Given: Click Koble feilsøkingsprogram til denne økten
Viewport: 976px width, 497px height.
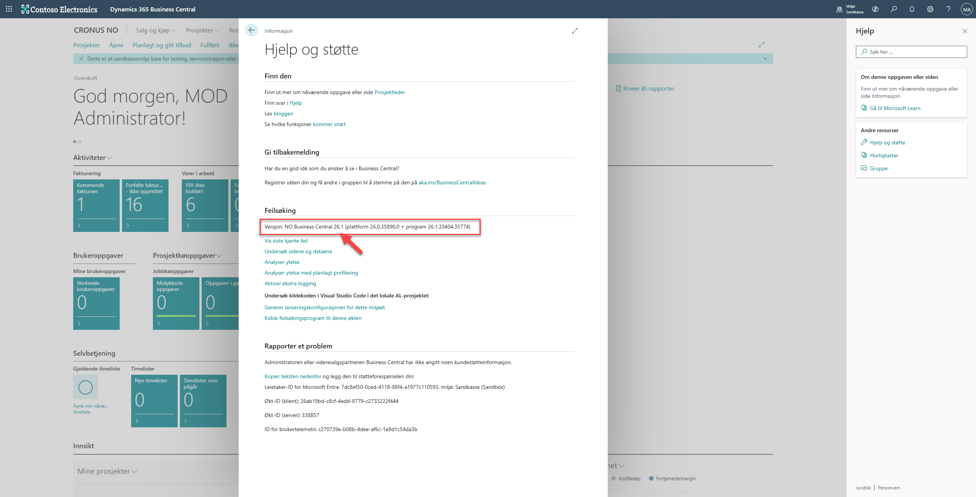Looking at the screenshot, I should pyautogui.click(x=313, y=318).
